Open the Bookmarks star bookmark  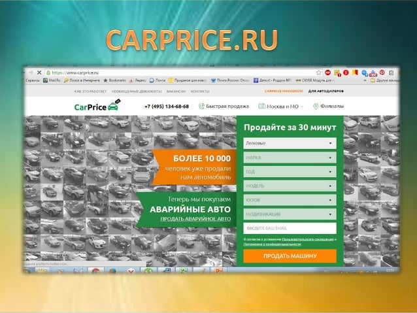pyautogui.click(x=114, y=80)
